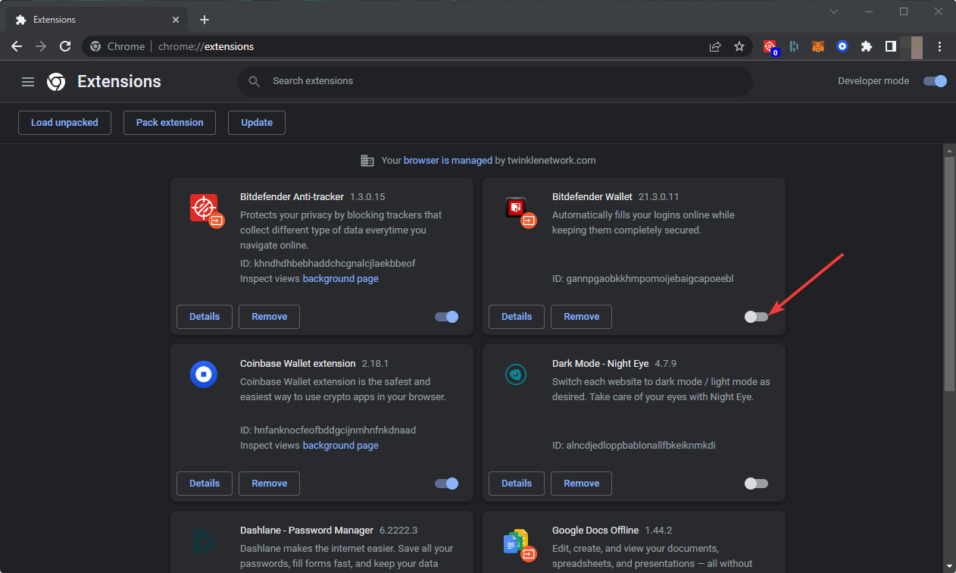Go back using the browser back arrow

tap(17, 46)
